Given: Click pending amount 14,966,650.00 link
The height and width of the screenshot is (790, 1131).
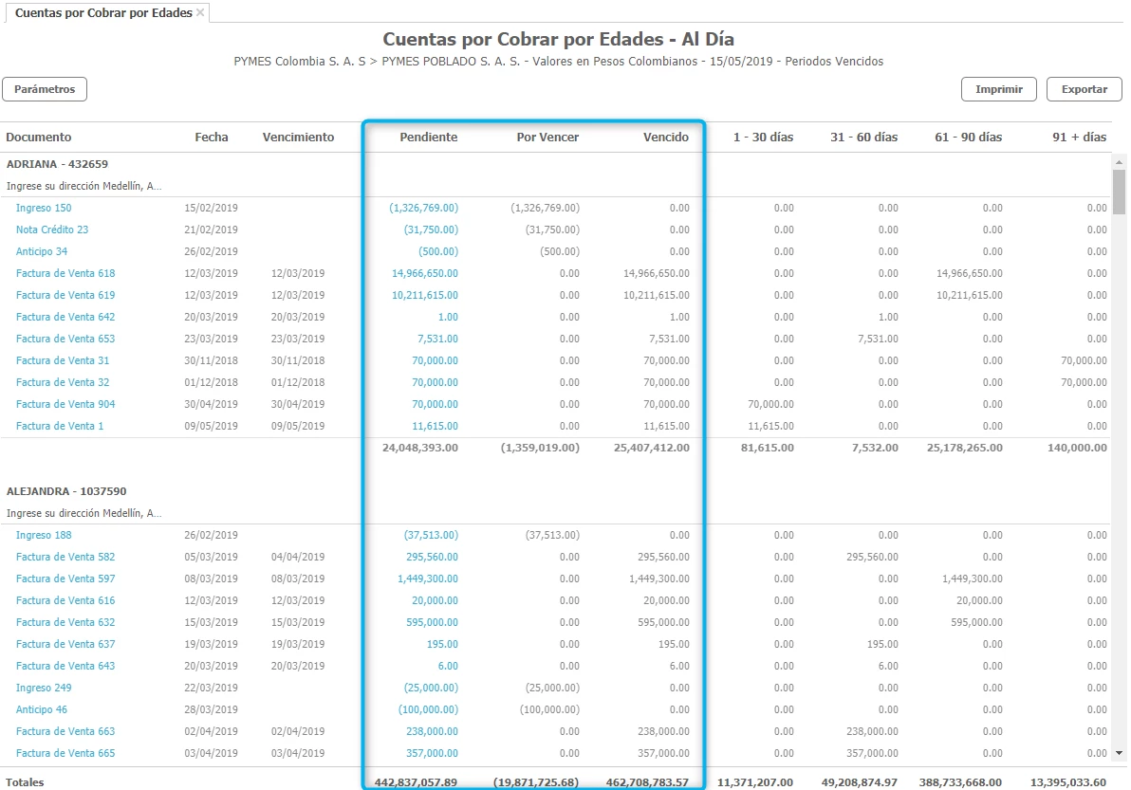Looking at the screenshot, I should point(424,273).
